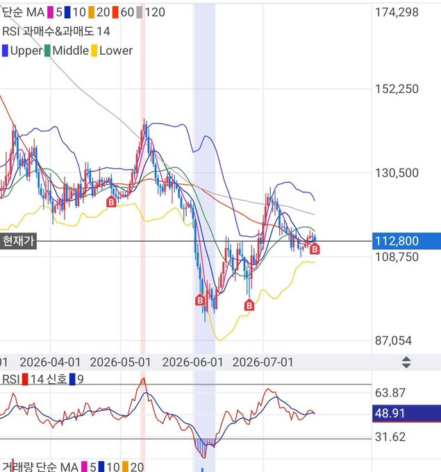
Task: Click the 108,750 price axis label
Action: click(397, 258)
